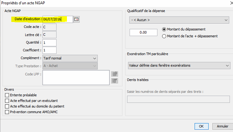Open the Qualificatif de la dépense dropdown

click(x=179, y=20)
